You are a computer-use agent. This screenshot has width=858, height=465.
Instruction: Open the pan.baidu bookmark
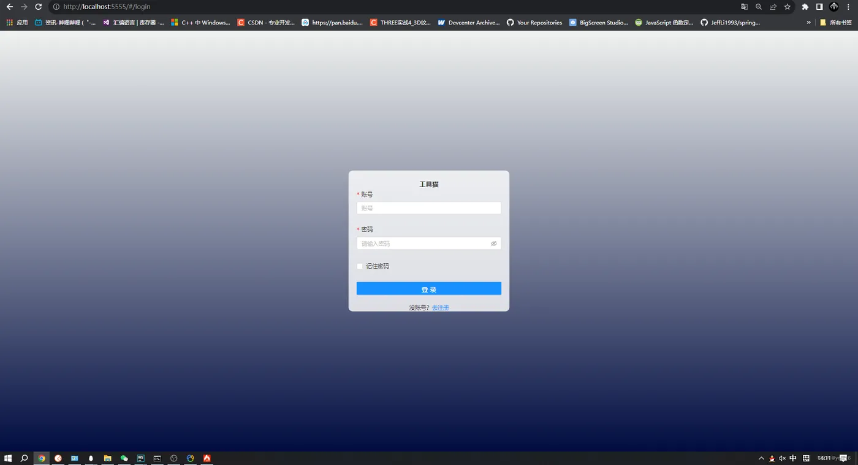332,23
